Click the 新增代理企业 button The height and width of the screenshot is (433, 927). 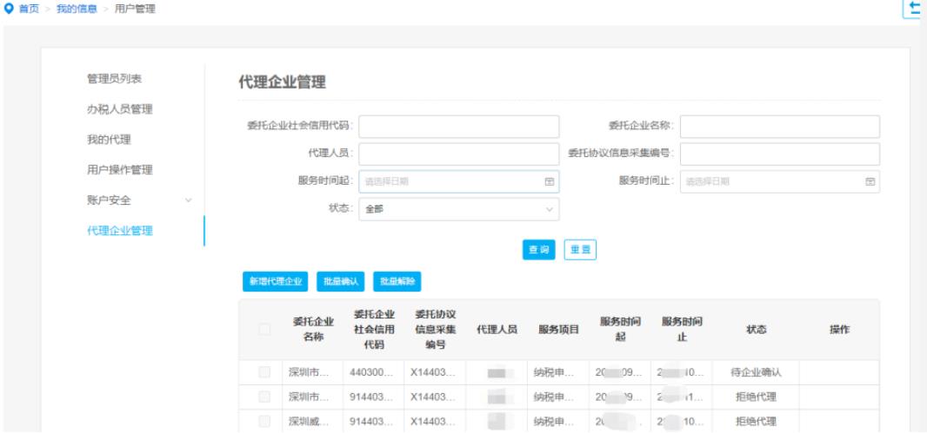pos(274,281)
